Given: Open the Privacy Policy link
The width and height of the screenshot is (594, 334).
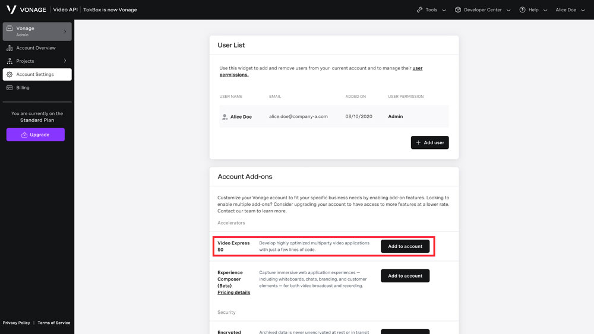Looking at the screenshot, I should [x=16, y=323].
